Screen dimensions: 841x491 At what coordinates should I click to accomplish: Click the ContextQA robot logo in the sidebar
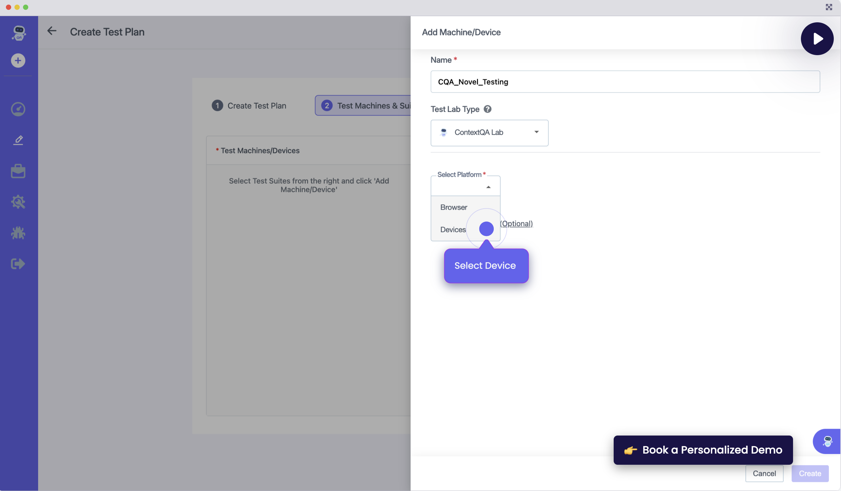[19, 33]
